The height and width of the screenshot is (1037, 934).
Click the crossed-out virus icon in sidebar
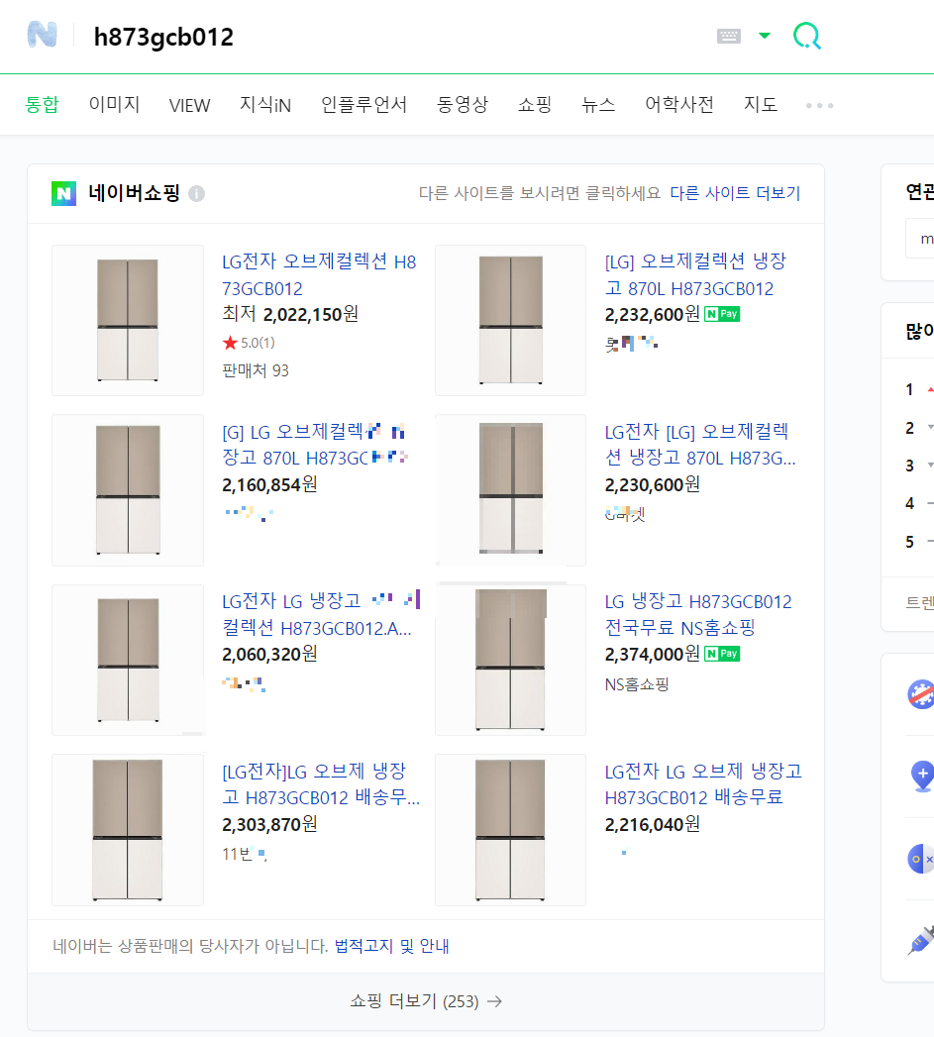point(921,694)
